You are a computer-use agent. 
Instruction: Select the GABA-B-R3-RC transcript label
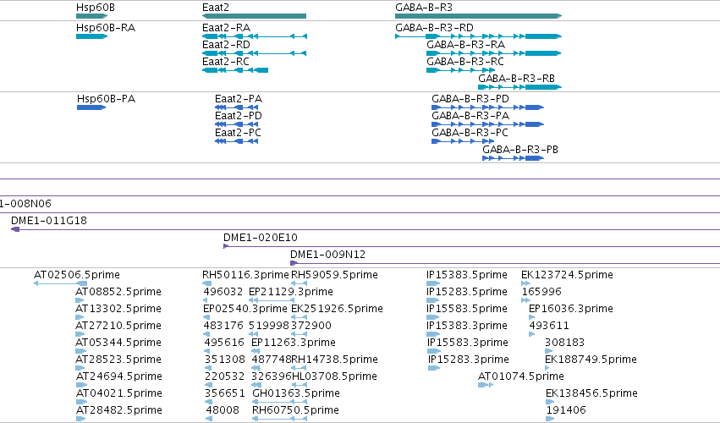tap(465, 62)
